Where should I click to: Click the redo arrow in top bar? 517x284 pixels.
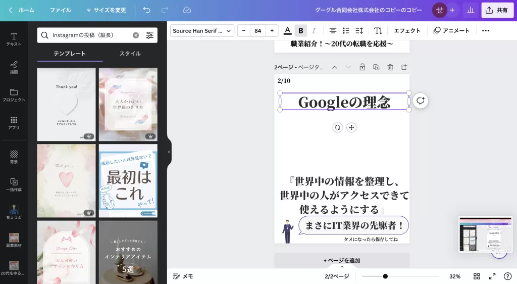[165, 10]
